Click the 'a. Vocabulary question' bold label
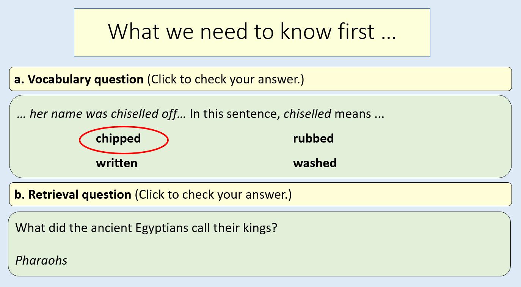 [79, 79]
